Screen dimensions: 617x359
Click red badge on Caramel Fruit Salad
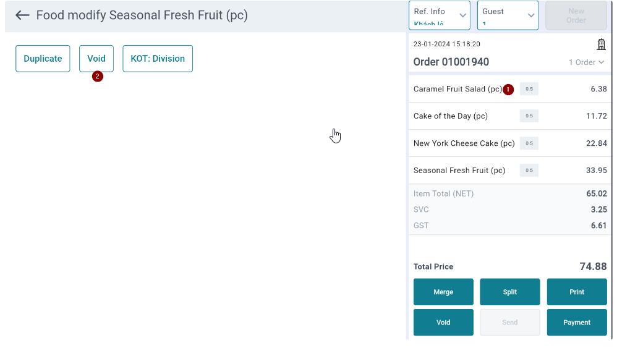(x=508, y=89)
